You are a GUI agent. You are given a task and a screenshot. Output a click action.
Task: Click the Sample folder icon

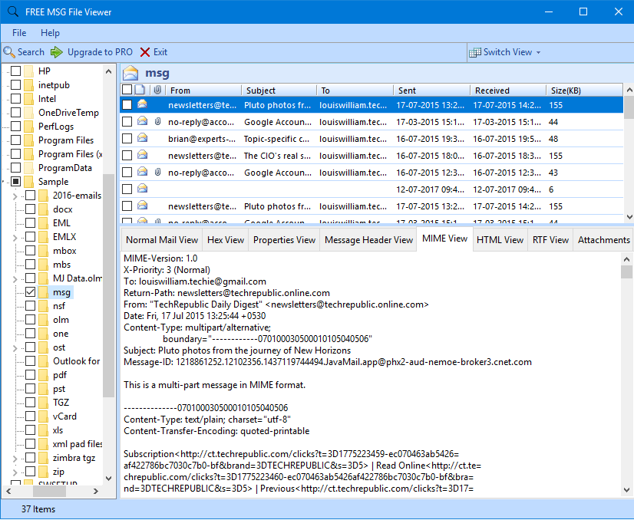pyautogui.click(x=28, y=182)
